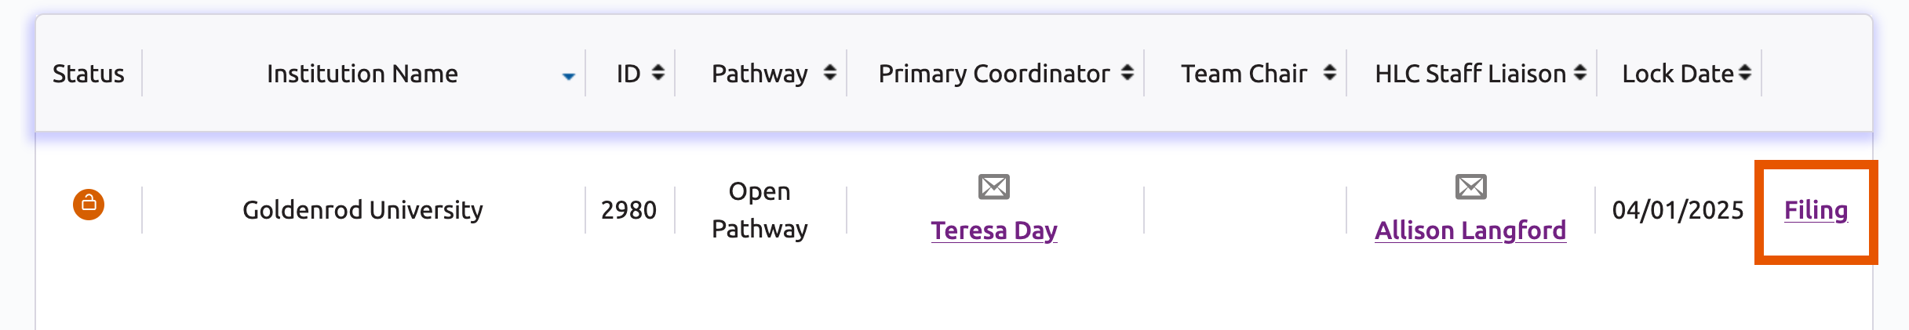Click the envelope icon above Allison Langford
The image size is (1909, 330).
click(x=1470, y=187)
